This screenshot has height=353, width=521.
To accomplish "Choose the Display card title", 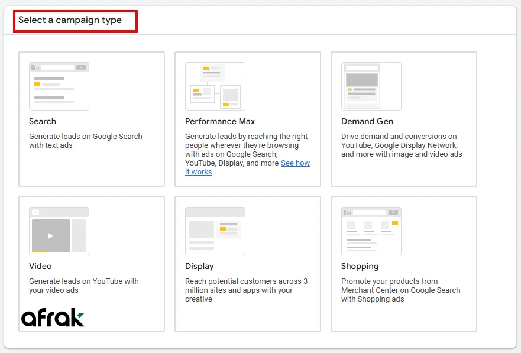I will pos(199,266).
